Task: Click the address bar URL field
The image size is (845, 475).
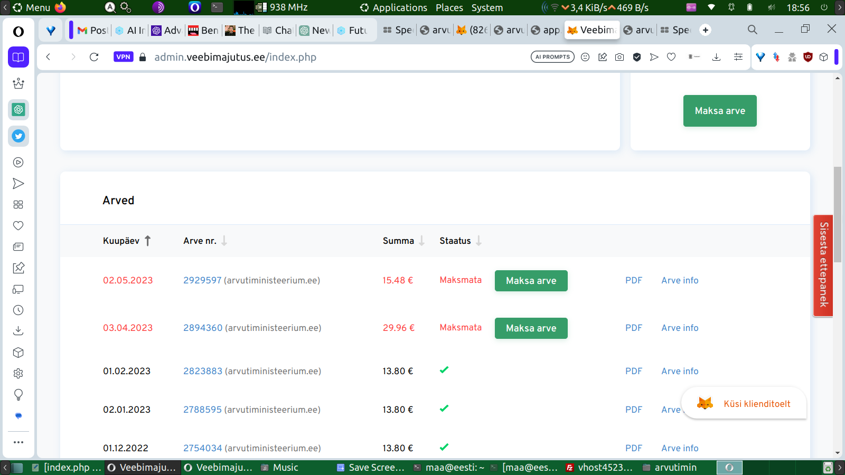Action: 236,57
